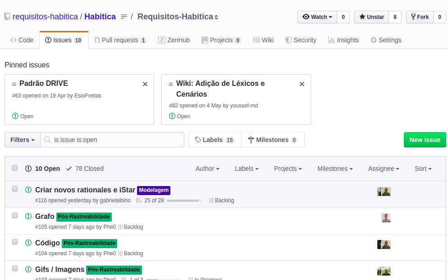Screen dimensions: 448x280
Task: Click the Code tab angle-brackets icon
Action: pos(14,40)
